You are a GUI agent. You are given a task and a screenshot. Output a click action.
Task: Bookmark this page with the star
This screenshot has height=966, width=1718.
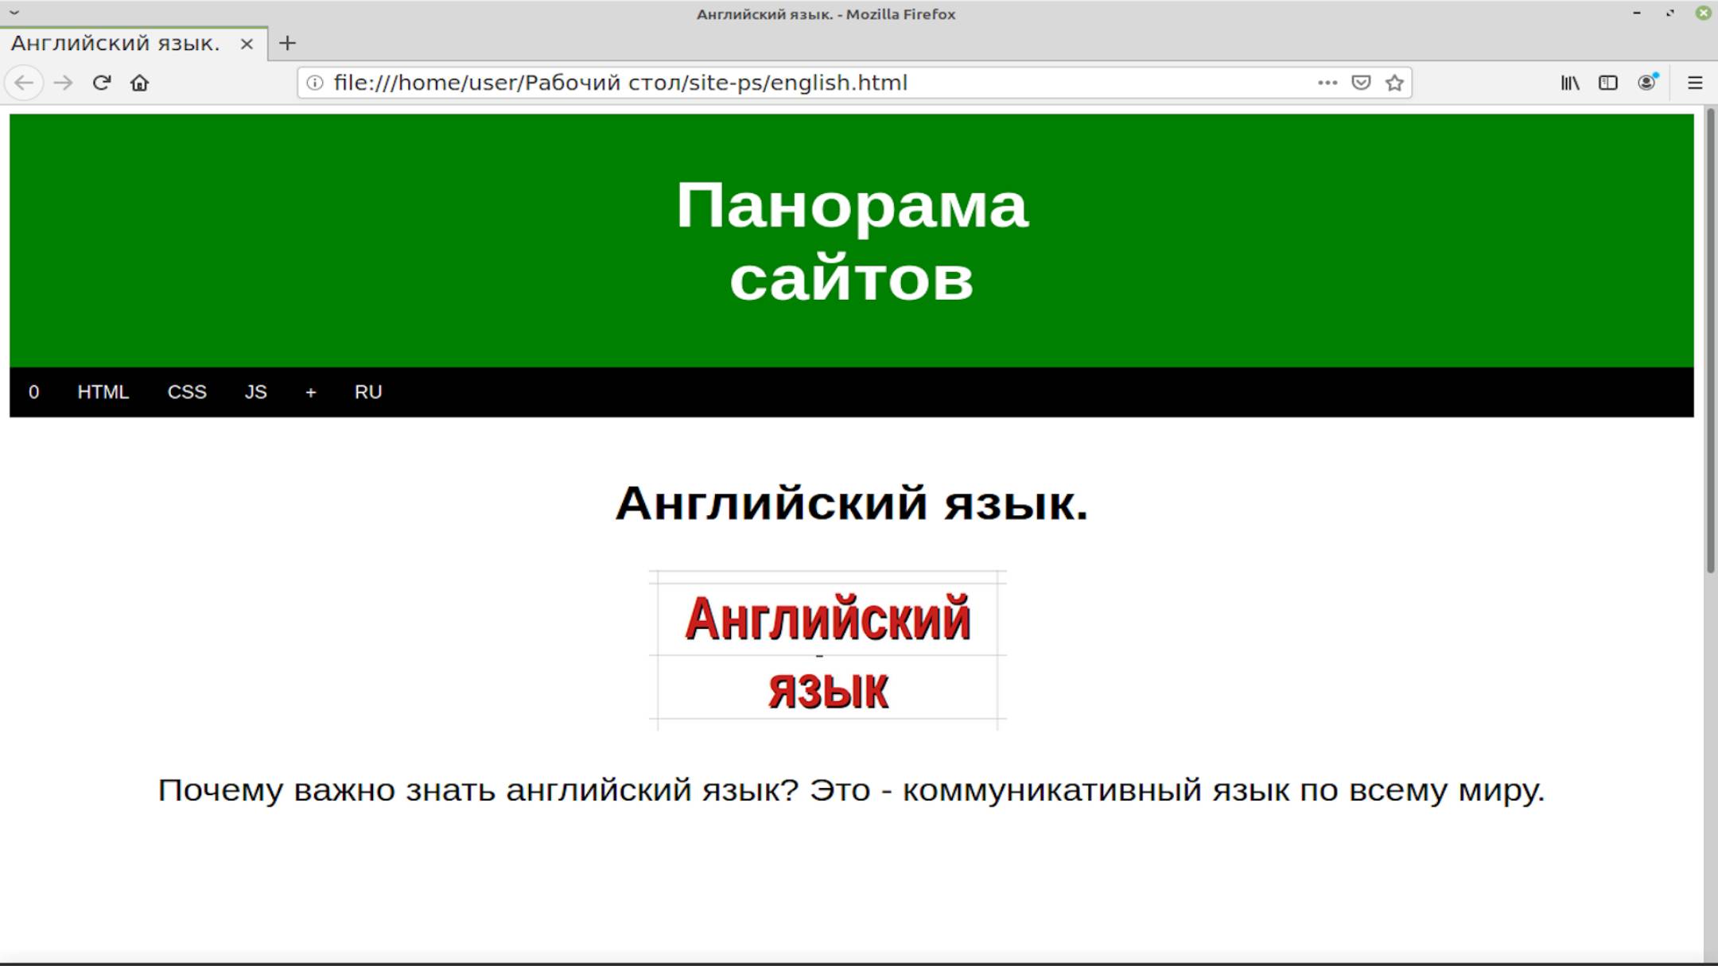click(1394, 83)
